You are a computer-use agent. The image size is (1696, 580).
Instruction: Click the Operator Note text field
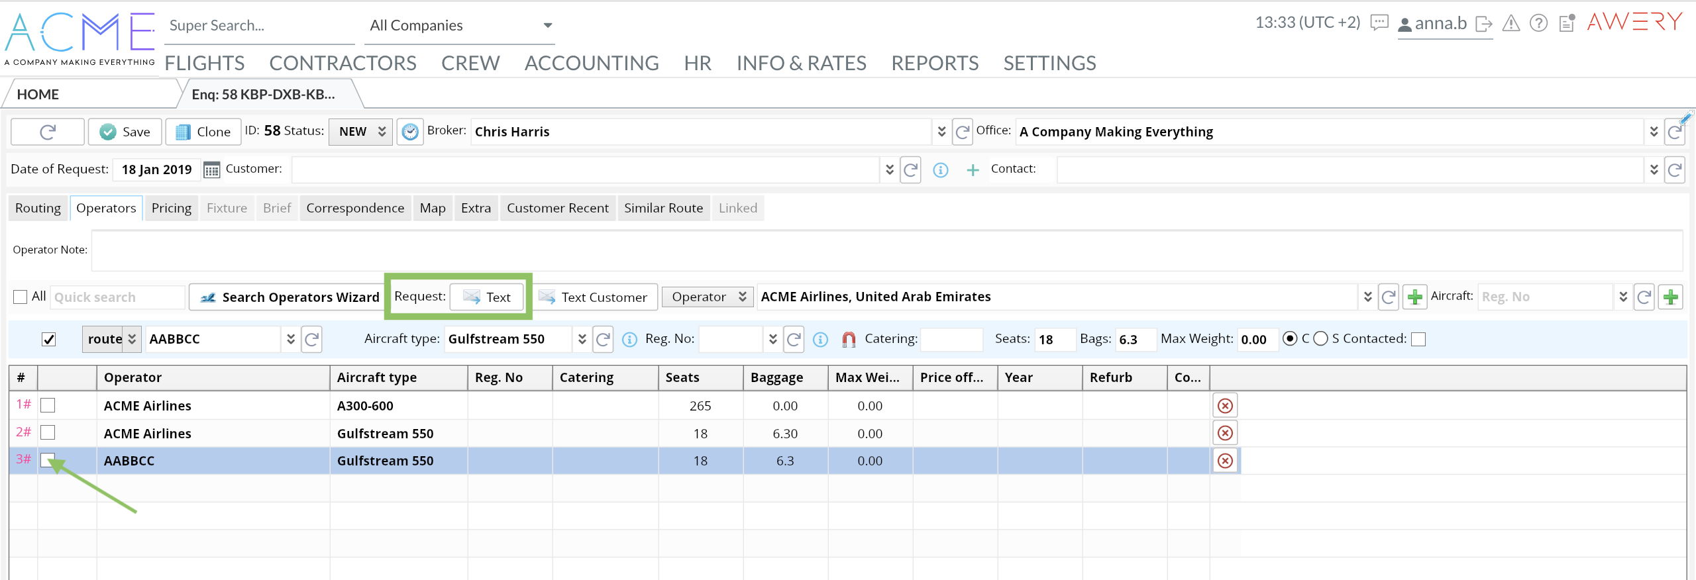pyautogui.click(x=886, y=250)
